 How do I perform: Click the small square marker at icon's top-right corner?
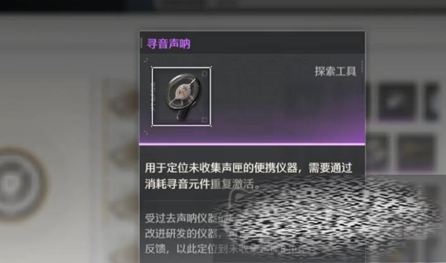[204, 74]
